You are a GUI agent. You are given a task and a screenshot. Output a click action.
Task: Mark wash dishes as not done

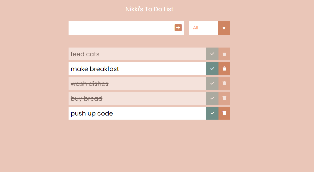212,83
